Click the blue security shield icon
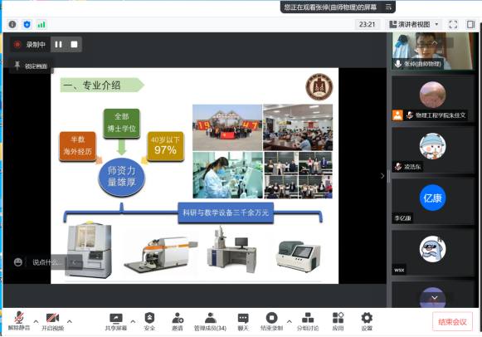The image size is (482, 337). pos(27,24)
